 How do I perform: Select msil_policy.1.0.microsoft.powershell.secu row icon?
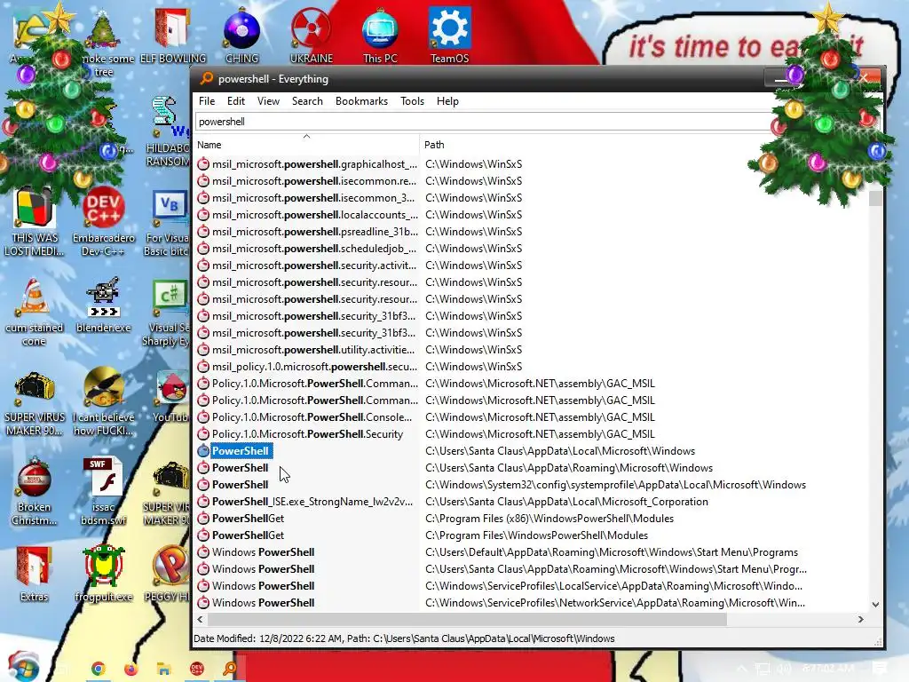(x=203, y=367)
